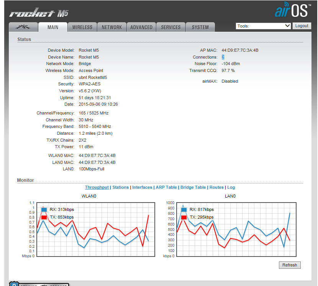Click the LAN0 speed value 100Mbps-Full
Viewport: 318px width, 286px height.
pos(92,169)
